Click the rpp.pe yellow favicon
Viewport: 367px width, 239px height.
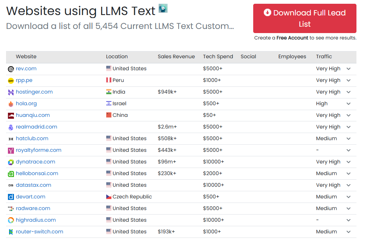(x=11, y=81)
